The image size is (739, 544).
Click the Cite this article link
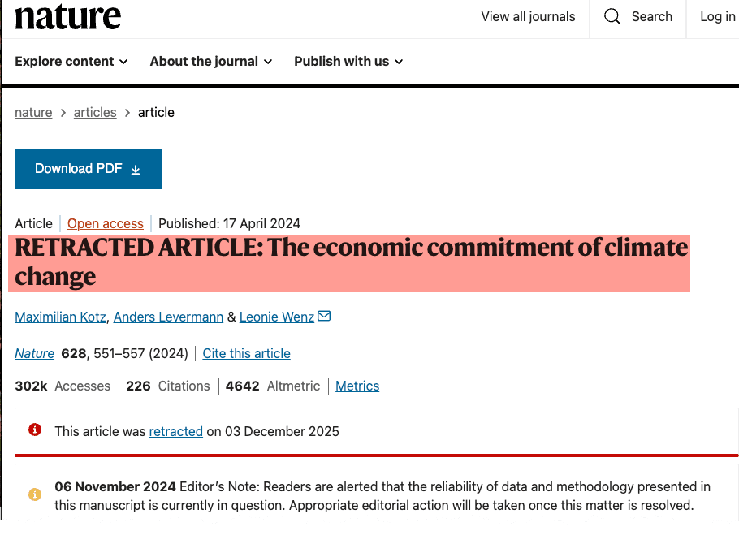(x=246, y=354)
